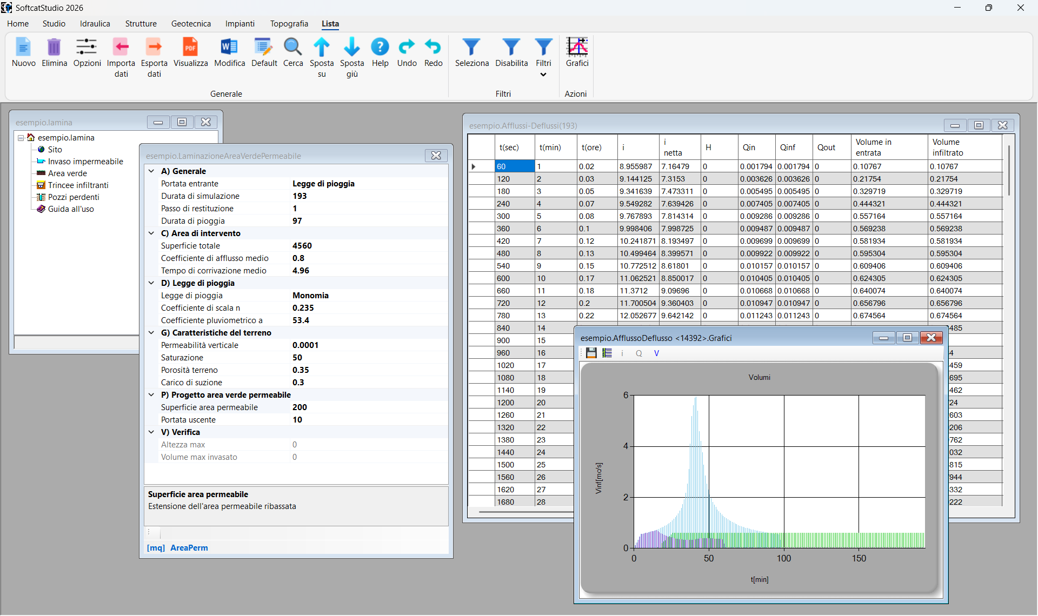Toggle legend list icon in Grafici window
Viewport: 1038px width, 616px height.
click(607, 353)
